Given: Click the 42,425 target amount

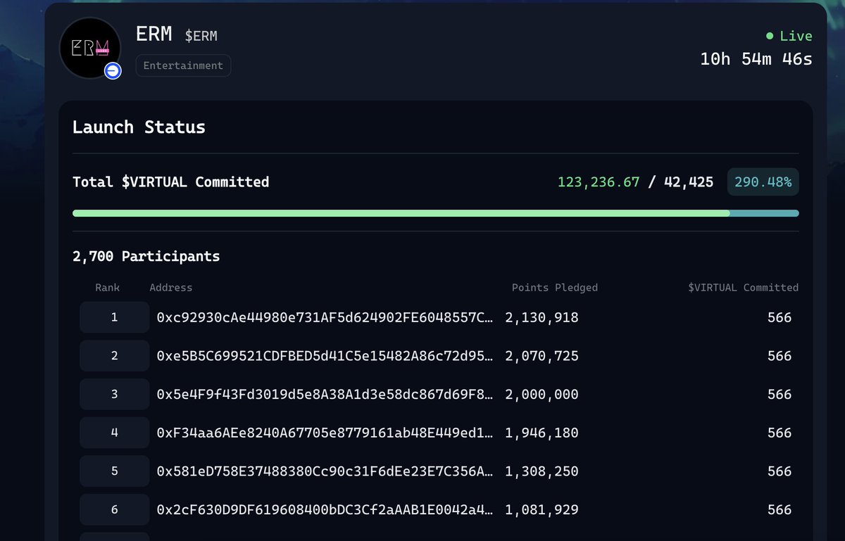Looking at the screenshot, I should (689, 182).
